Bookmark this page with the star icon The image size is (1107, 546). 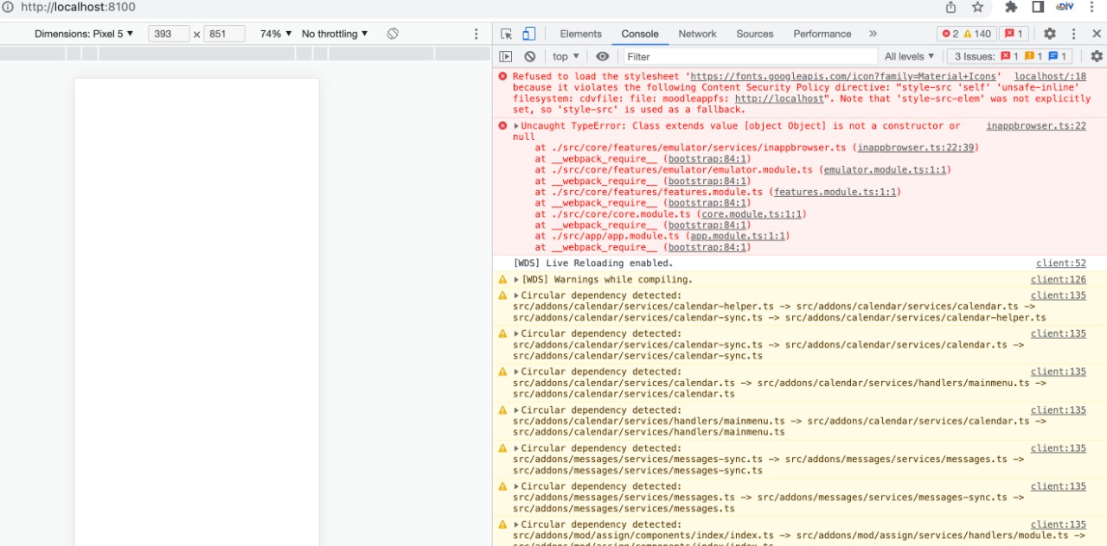coord(978,7)
